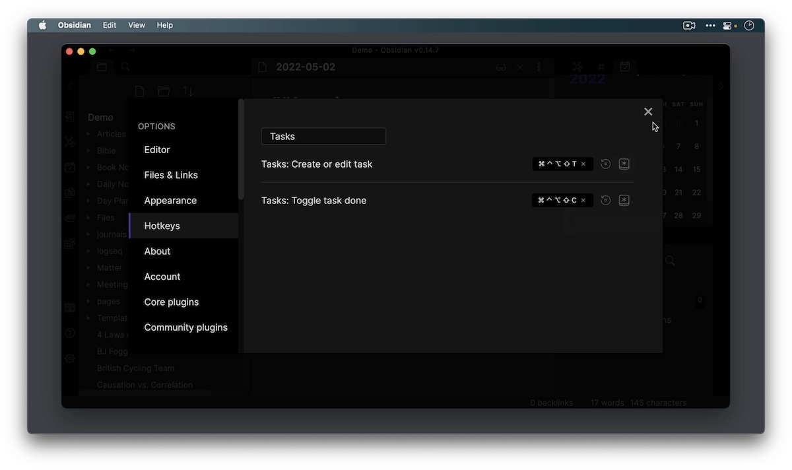Close the 2022-05-02 note pane

click(x=520, y=67)
